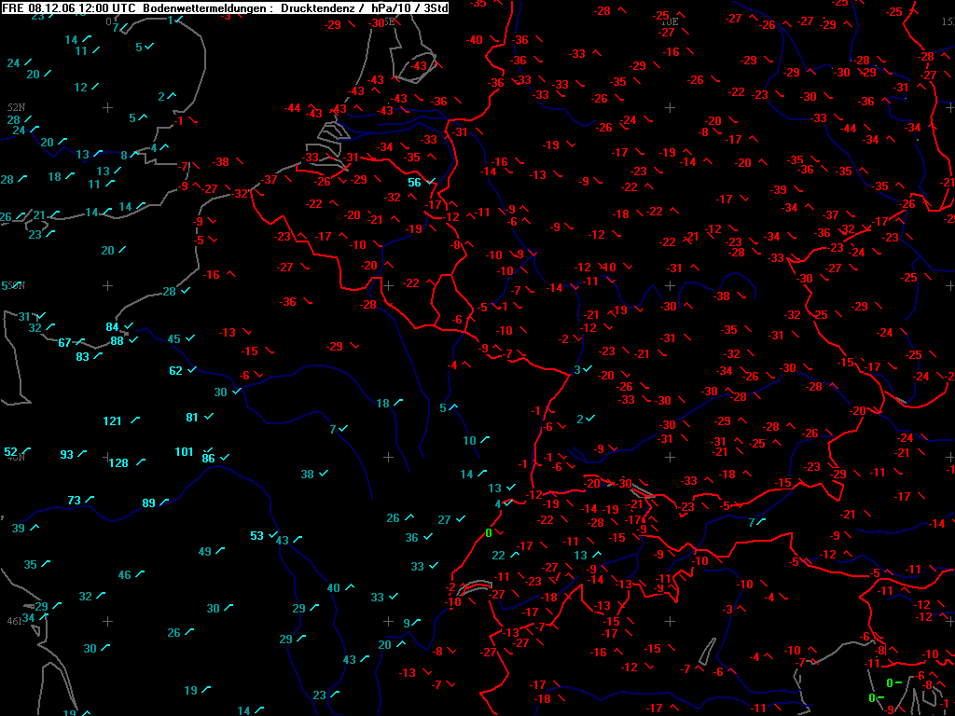Select the tendency symbol next to value 67

[80, 342]
